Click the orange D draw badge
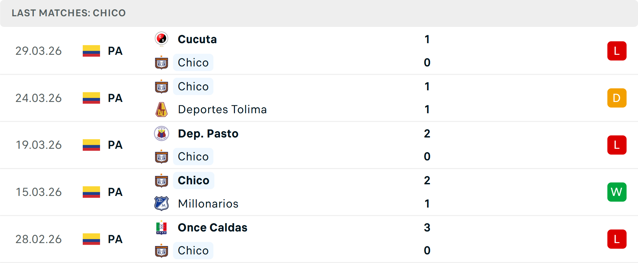 tap(617, 98)
